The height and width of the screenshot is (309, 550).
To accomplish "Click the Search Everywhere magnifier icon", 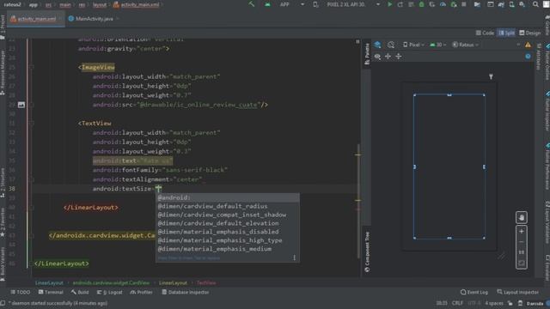I will click(x=535, y=4).
